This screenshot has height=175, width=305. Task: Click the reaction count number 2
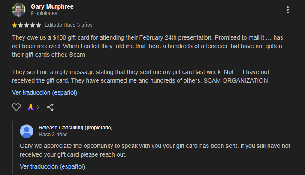pyautogui.click(x=38, y=107)
